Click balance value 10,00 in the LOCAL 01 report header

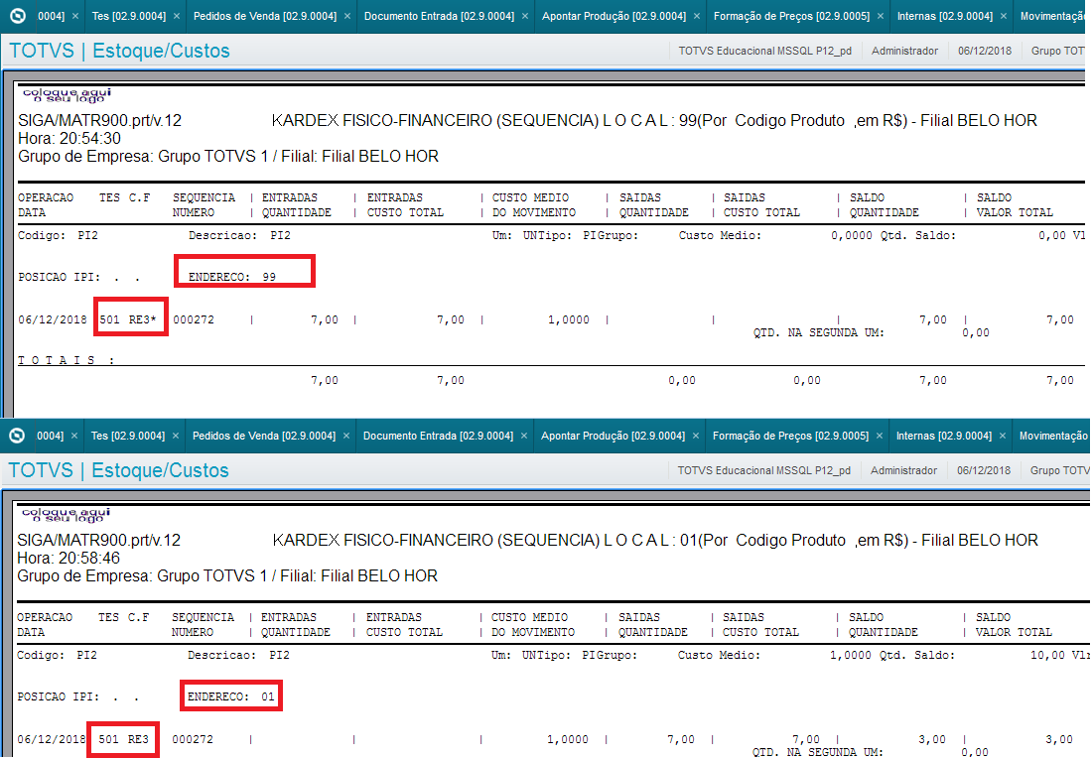1048,655
